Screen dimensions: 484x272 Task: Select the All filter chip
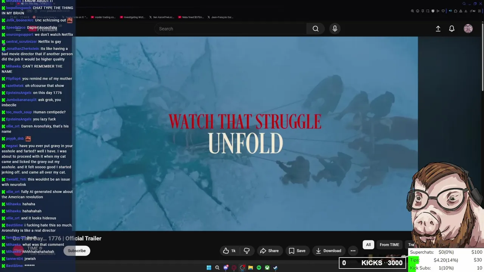point(368,245)
